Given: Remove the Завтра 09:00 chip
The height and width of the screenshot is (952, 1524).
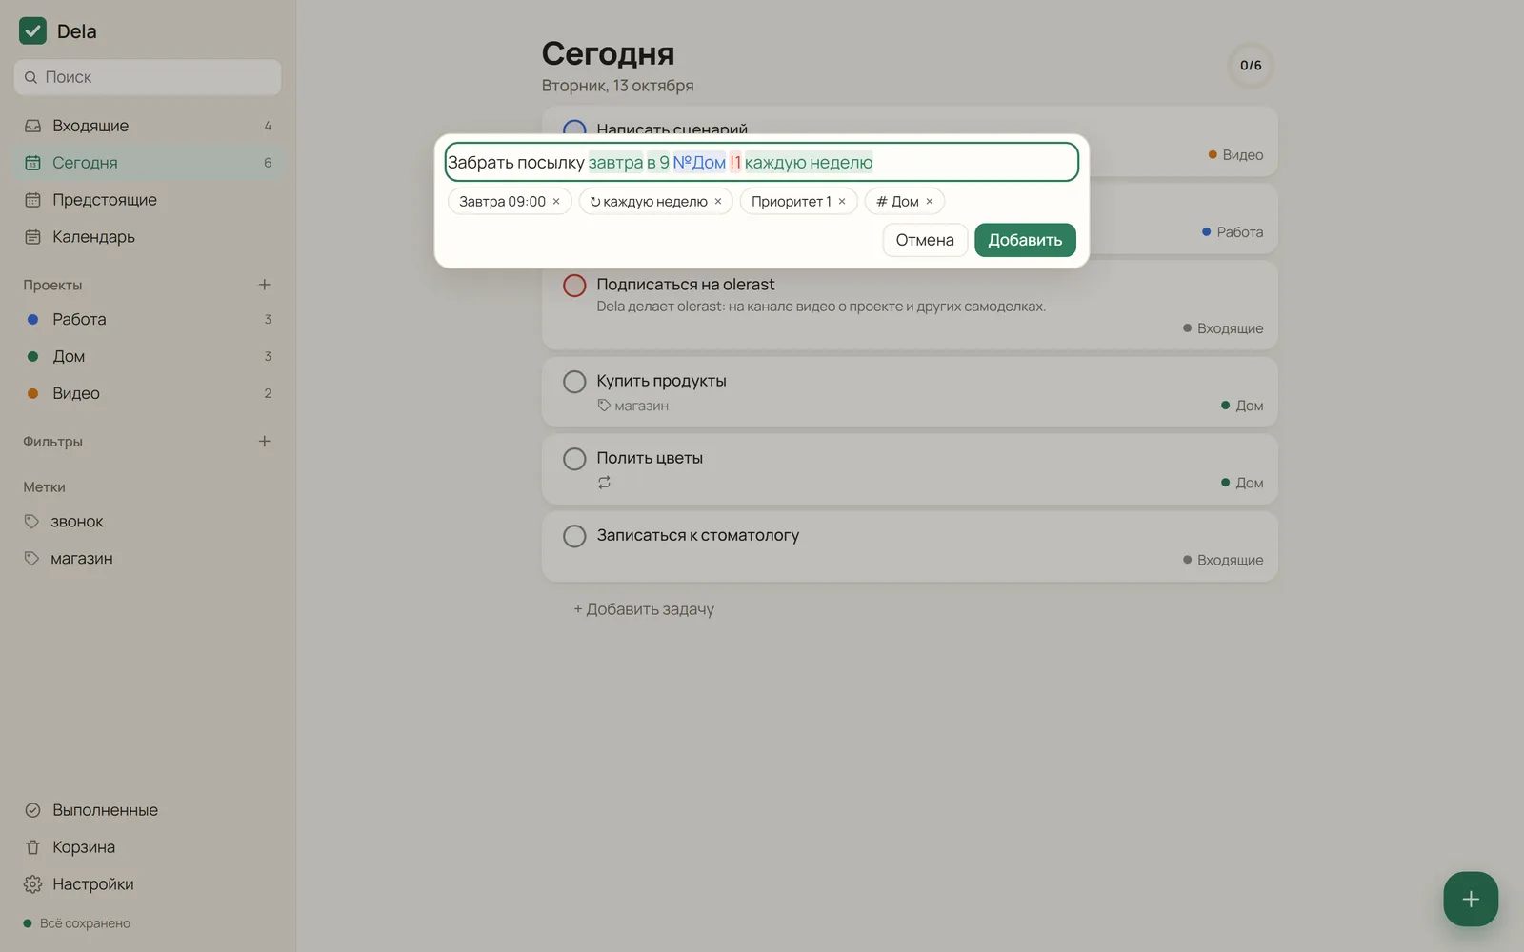Looking at the screenshot, I should tap(556, 202).
